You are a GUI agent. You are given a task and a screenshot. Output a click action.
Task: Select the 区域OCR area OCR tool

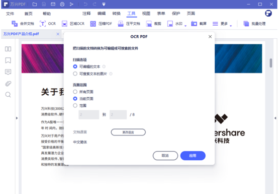pyautogui.click(x=73, y=24)
